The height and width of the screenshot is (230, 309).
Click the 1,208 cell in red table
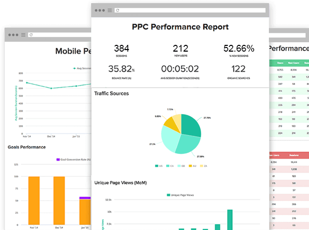[x=294, y=170]
